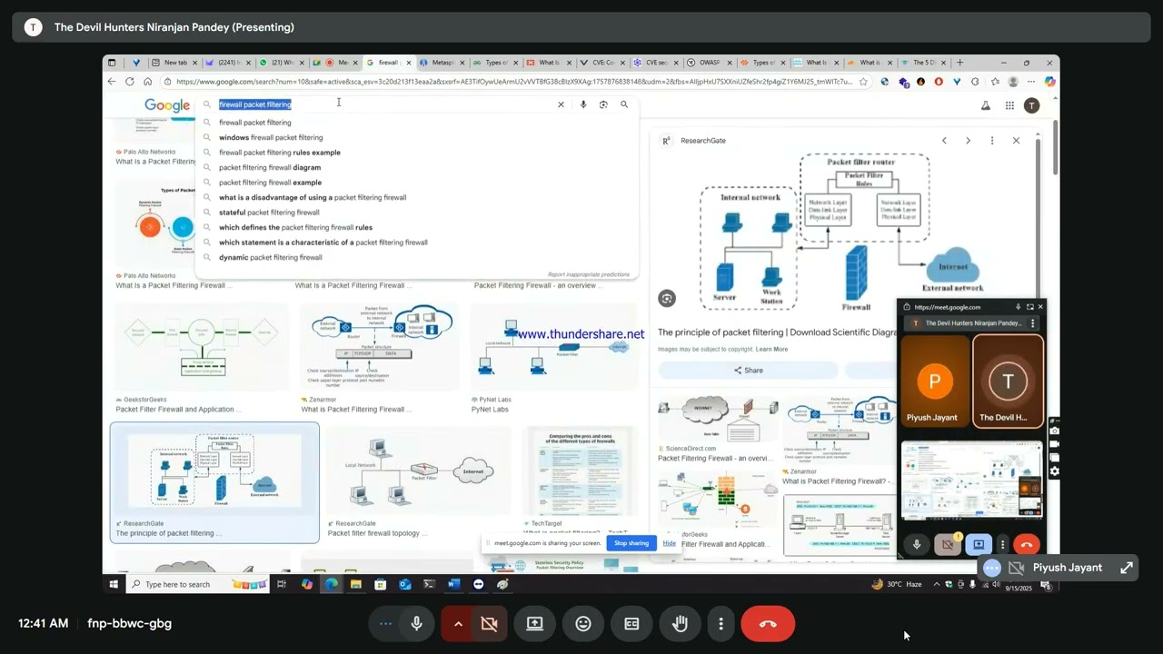Select suggestion 'packet filtering firewall diagram'
The image size is (1163, 654).
pos(270,167)
